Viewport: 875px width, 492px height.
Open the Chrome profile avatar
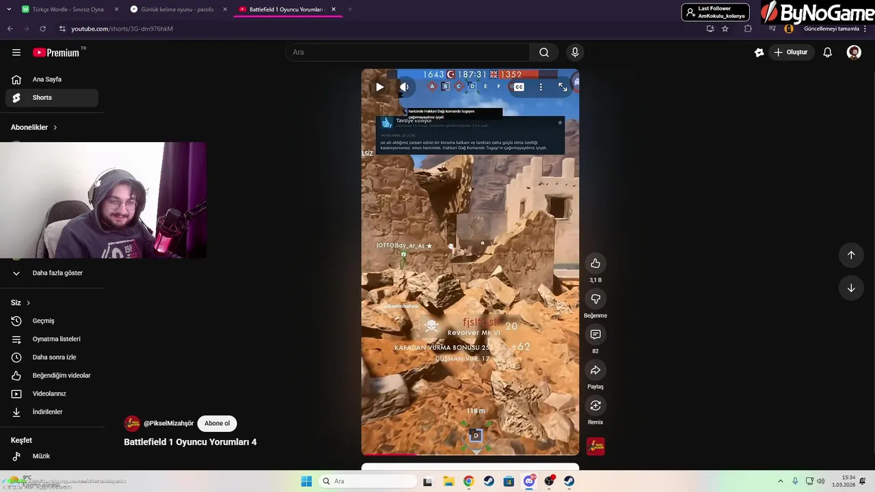point(789,29)
